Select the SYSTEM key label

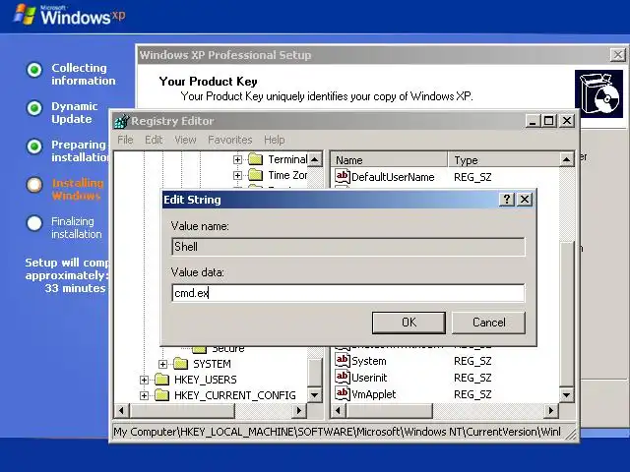coord(212,364)
